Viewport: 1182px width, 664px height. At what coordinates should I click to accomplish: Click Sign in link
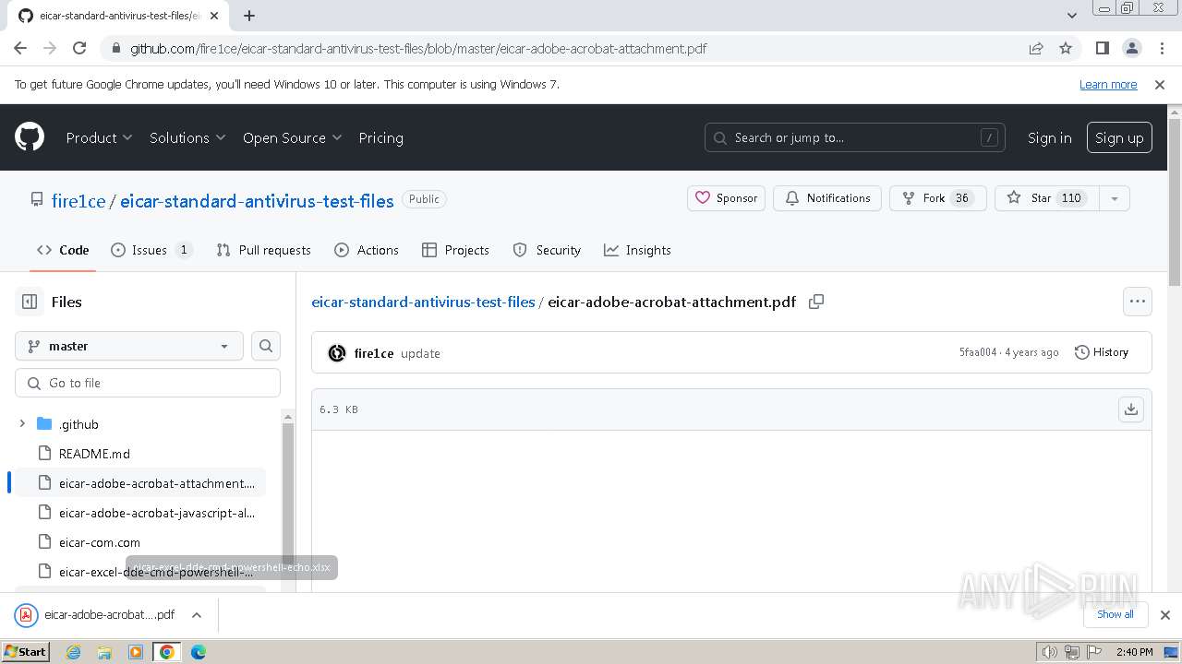click(x=1050, y=137)
